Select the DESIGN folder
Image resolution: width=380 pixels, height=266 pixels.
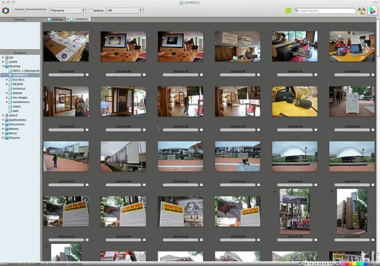(x=16, y=84)
